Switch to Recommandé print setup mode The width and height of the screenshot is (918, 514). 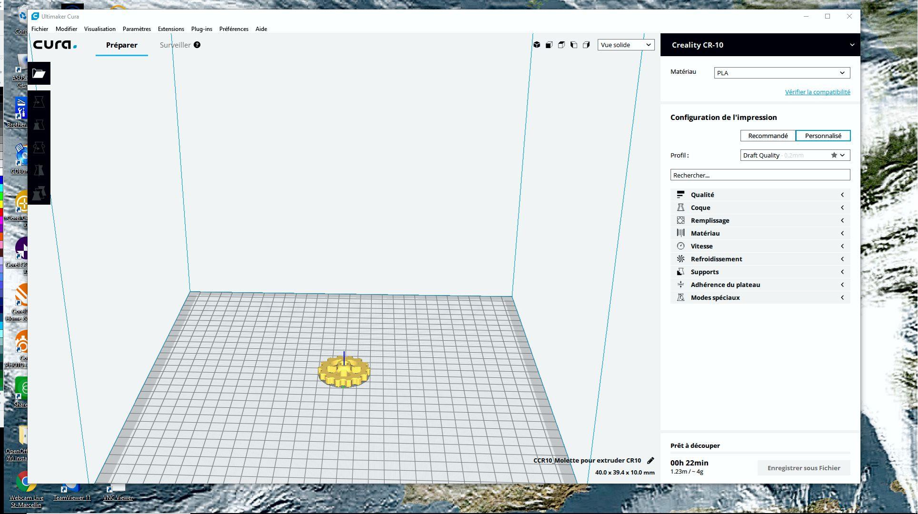pos(768,136)
